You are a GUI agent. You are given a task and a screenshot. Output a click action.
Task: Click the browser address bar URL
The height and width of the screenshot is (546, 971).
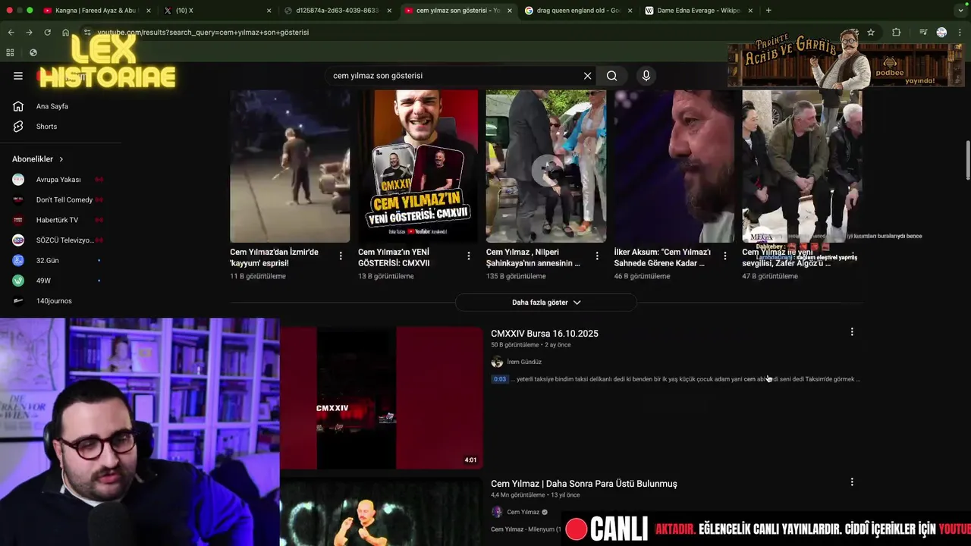(203, 33)
